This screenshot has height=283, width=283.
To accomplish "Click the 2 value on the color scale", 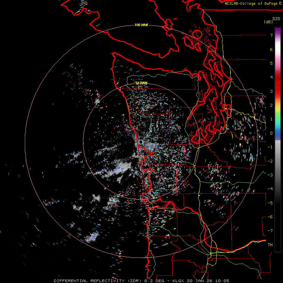I will point(271,105).
